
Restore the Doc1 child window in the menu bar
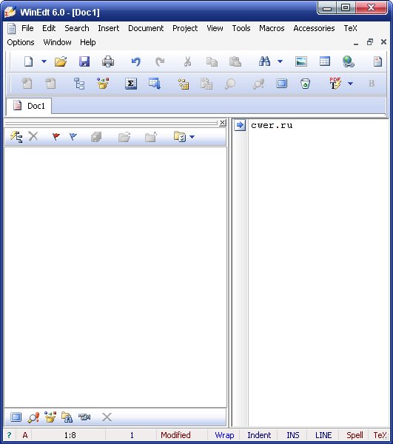point(369,42)
